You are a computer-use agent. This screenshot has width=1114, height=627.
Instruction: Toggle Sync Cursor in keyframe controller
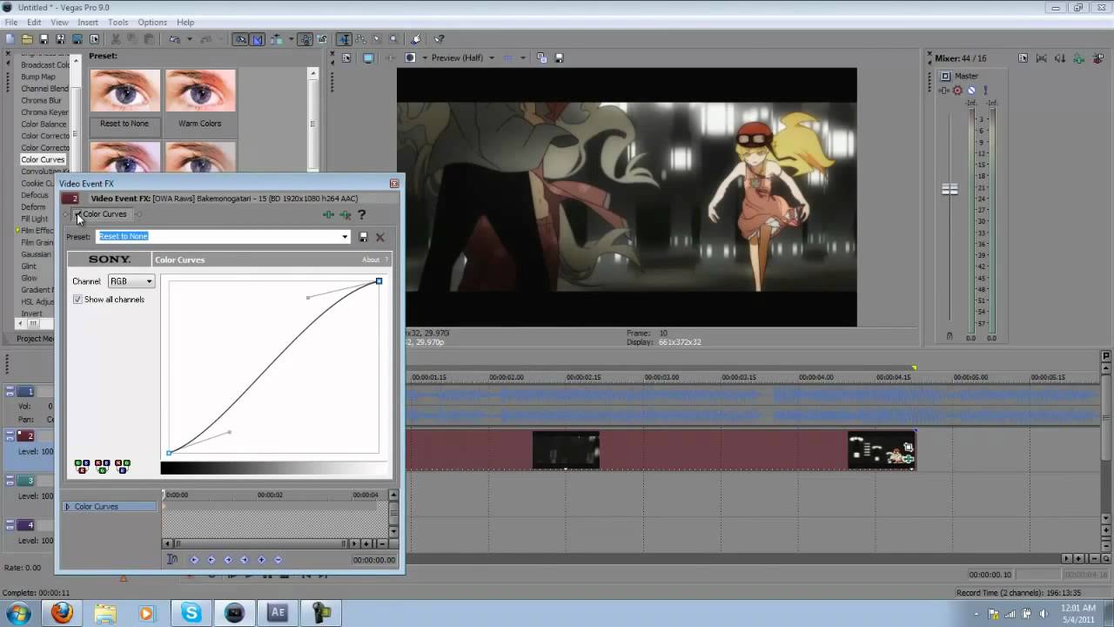click(x=171, y=560)
